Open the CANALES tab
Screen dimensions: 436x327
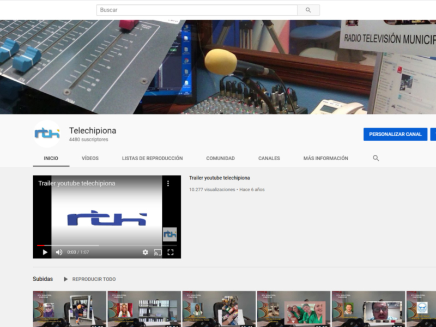[268, 158]
